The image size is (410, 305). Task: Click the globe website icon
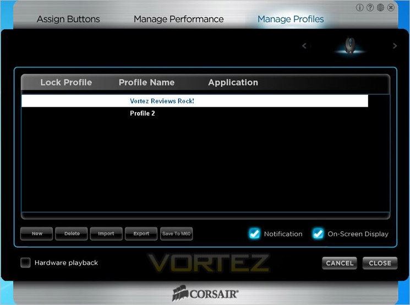coord(380,8)
